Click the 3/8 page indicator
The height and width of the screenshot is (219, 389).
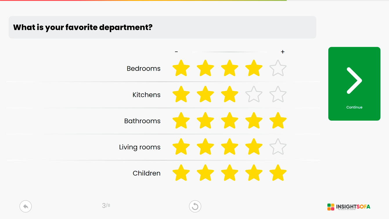click(x=106, y=206)
